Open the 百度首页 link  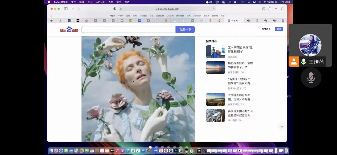266,29
